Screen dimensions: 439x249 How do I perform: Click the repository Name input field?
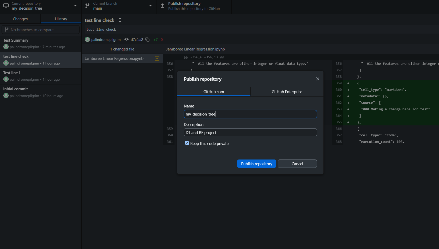250,114
